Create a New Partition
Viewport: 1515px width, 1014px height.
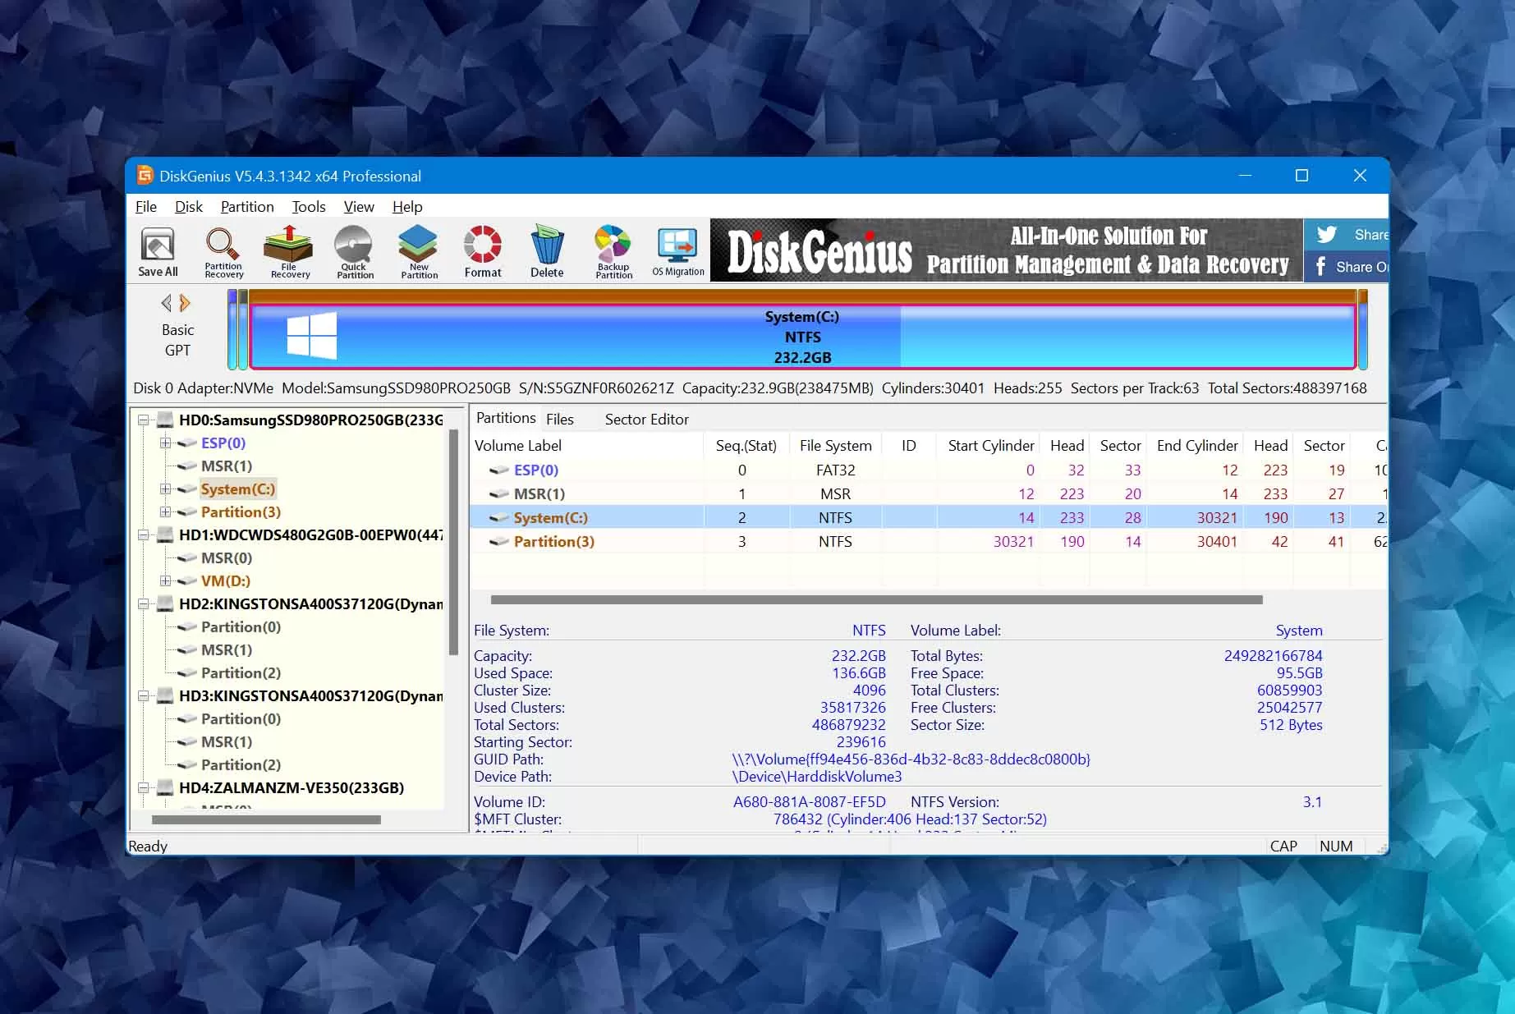[419, 252]
